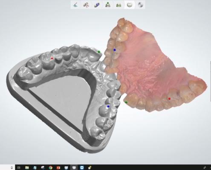Screen dimensions: 211x170
Task: Choose the green model-base toolbar icon
Action: [119, 5]
